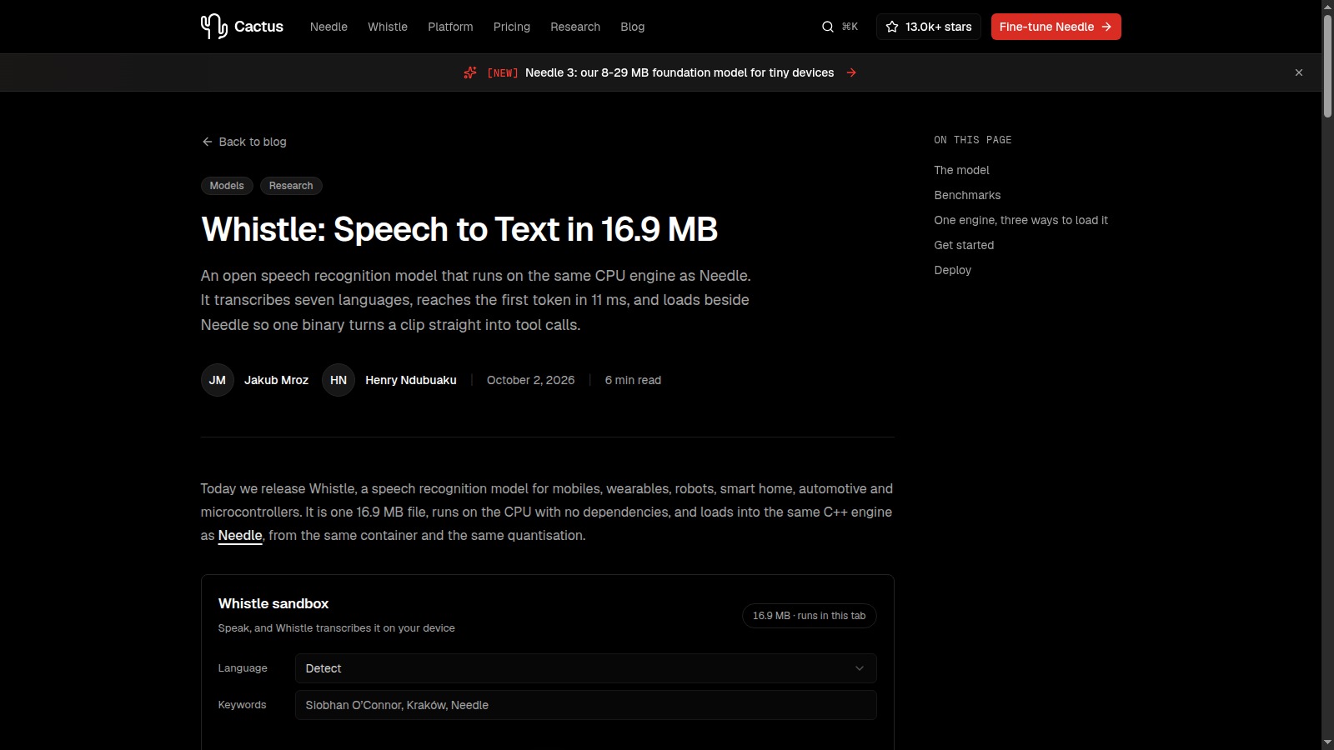Click the back arrow beside Back to blog

[207, 142]
